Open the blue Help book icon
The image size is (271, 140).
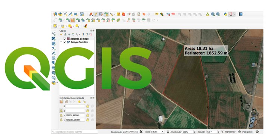[x=241, y=14]
